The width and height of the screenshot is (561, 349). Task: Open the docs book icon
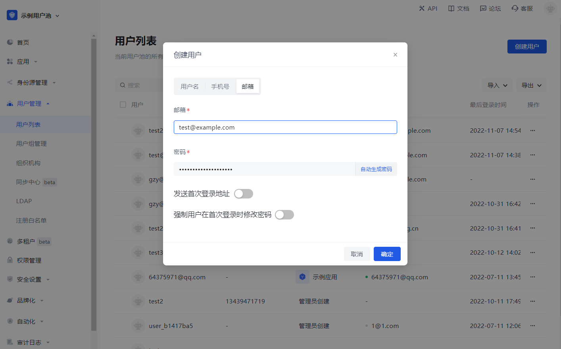(x=451, y=8)
